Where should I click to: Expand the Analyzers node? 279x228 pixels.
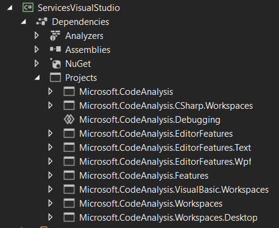37,35
